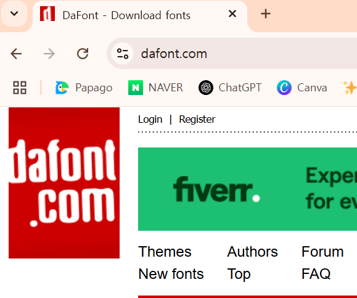Open the ChatGPT bookmark
Screen dimensions: 357x298
point(230,88)
